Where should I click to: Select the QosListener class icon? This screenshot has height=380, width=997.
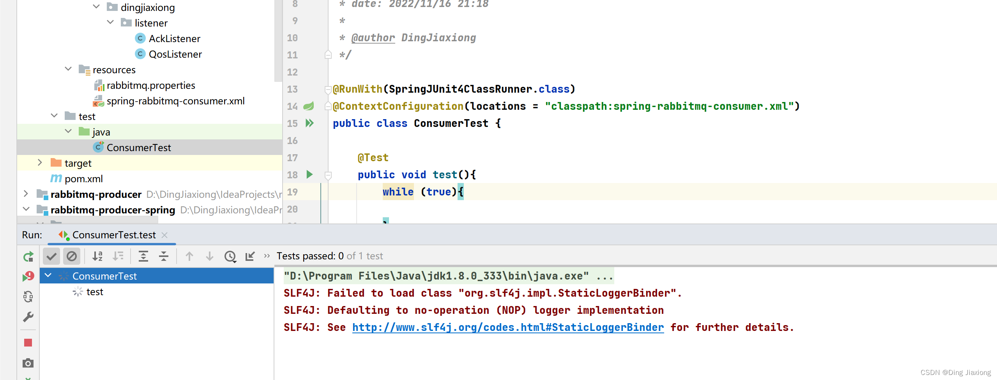[x=140, y=54]
